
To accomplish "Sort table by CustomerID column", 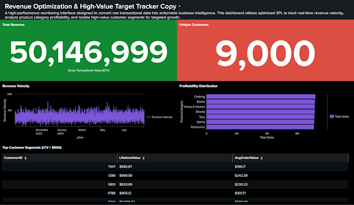I will click(x=26, y=158).
